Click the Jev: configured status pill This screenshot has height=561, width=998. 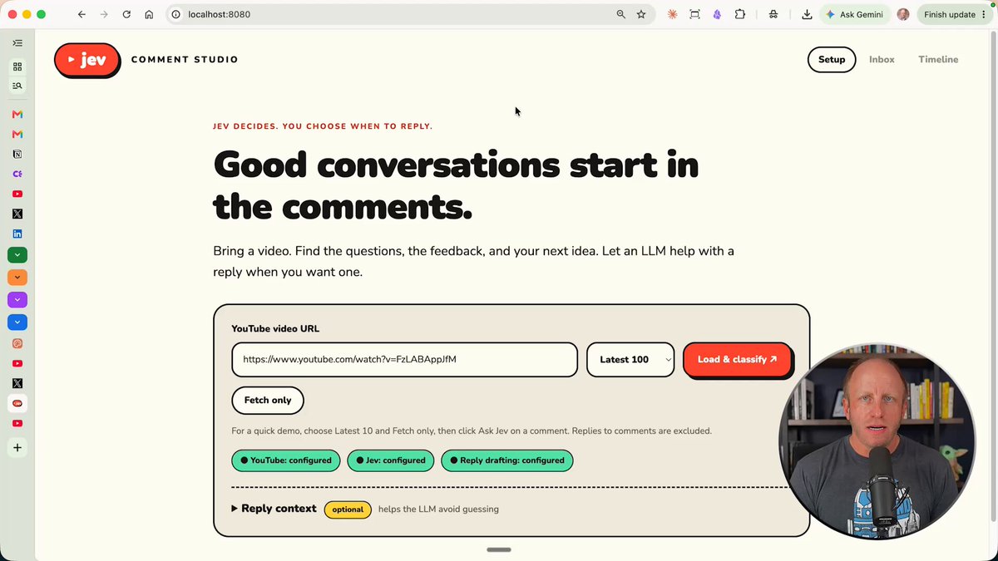pyautogui.click(x=391, y=460)
